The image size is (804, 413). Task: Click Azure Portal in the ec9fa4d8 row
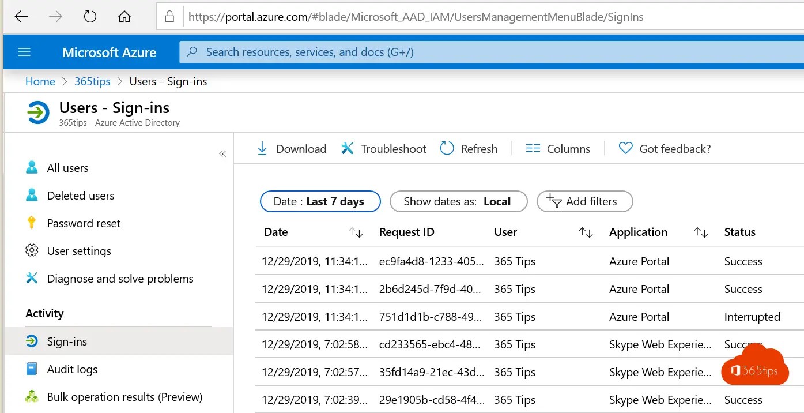point(639,261)
